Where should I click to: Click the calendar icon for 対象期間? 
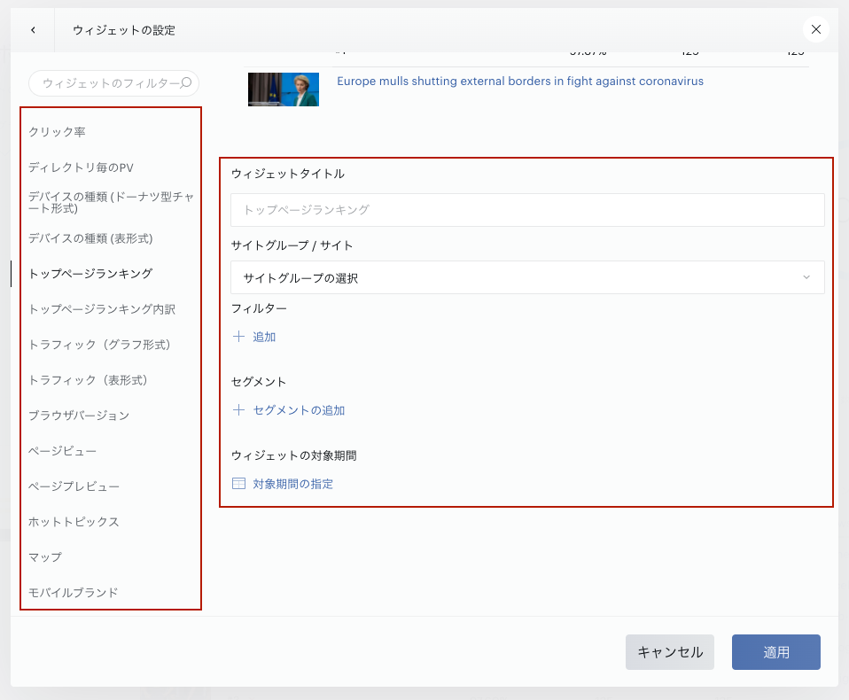point(238,484)
